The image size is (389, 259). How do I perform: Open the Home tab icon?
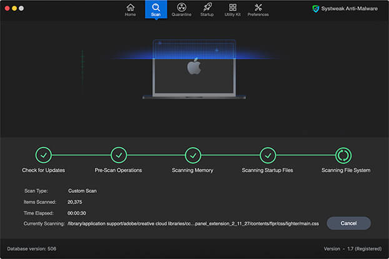coord(130,7)
